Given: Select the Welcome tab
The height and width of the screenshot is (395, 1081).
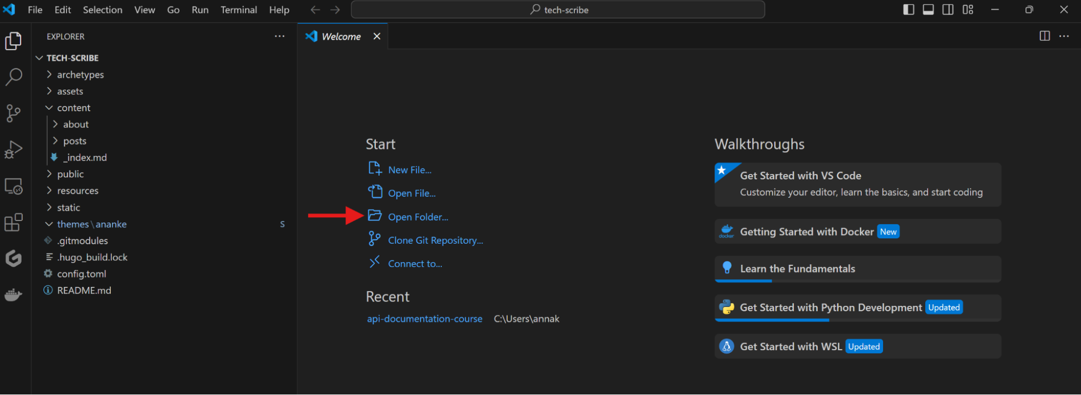Looking at the screenshot, I should [x=342, y=36].
